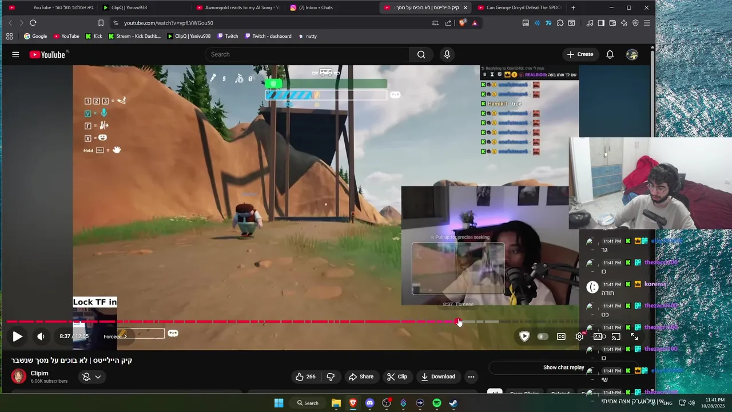Open the music note playlist icon
The width and height of the screenshot is (732, 412).
(x=590, y=23)
